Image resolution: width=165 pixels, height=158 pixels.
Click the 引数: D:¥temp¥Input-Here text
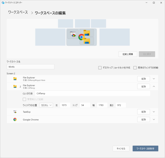34,80
